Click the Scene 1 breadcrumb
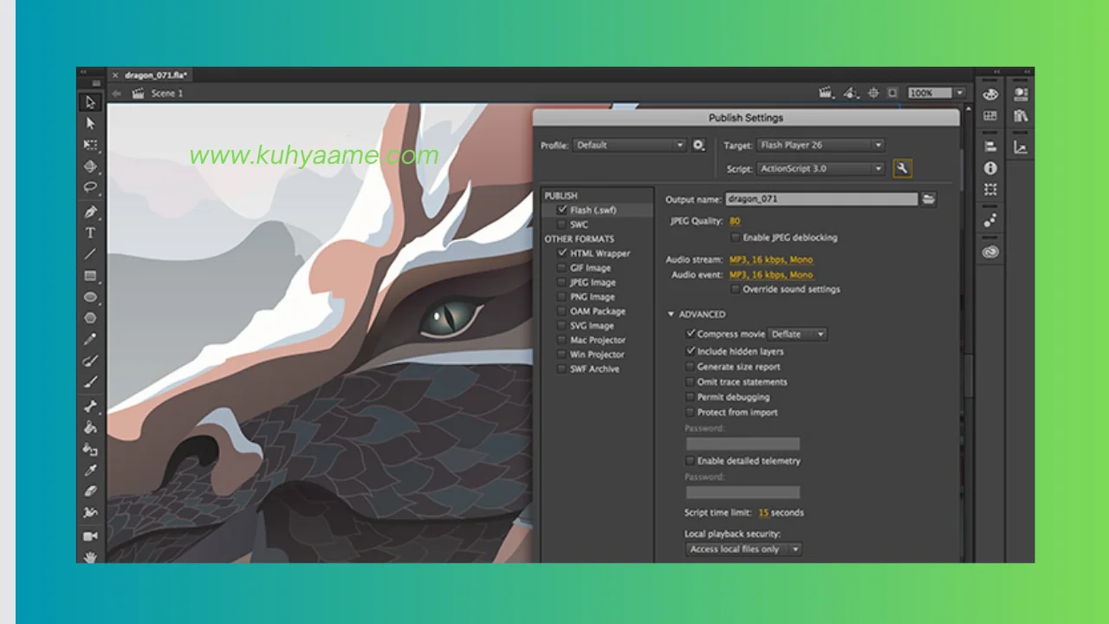The width and height of the screenshot is (1109, 624). tap(167, 94)
